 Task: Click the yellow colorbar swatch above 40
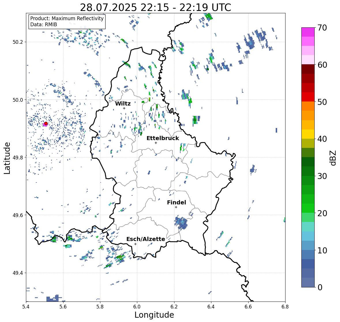(308, 134)
